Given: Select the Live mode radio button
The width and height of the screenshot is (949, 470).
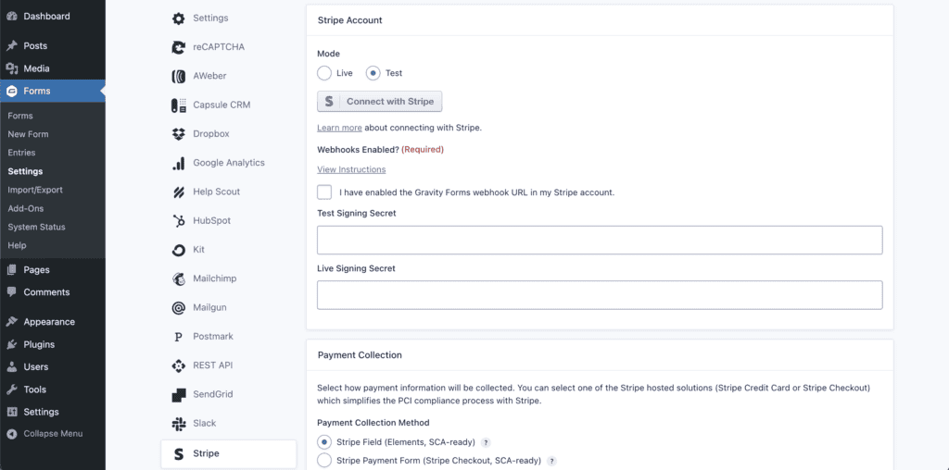Looking at the screenshot, I should pos(324,73).
